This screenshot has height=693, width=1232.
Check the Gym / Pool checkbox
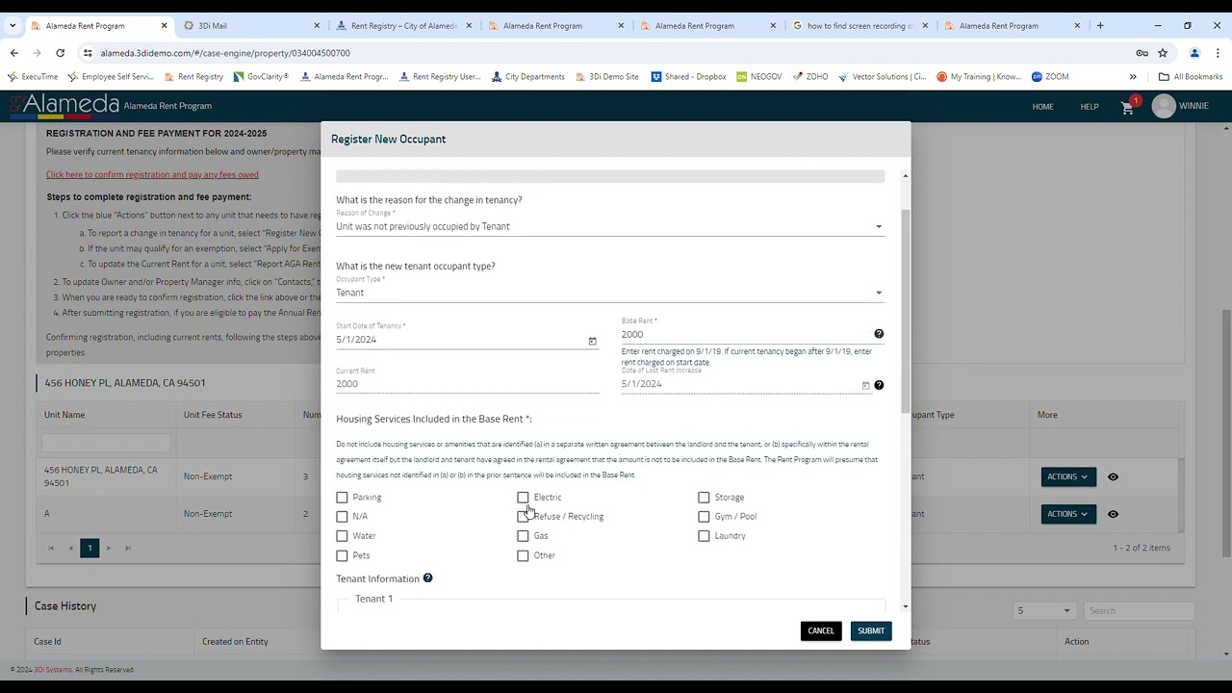(x=704, y=517)
